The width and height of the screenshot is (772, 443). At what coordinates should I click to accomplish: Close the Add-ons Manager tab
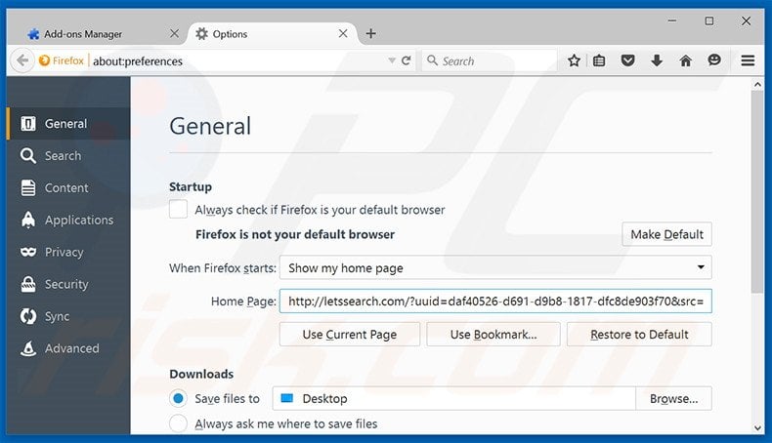click(174, 33)
